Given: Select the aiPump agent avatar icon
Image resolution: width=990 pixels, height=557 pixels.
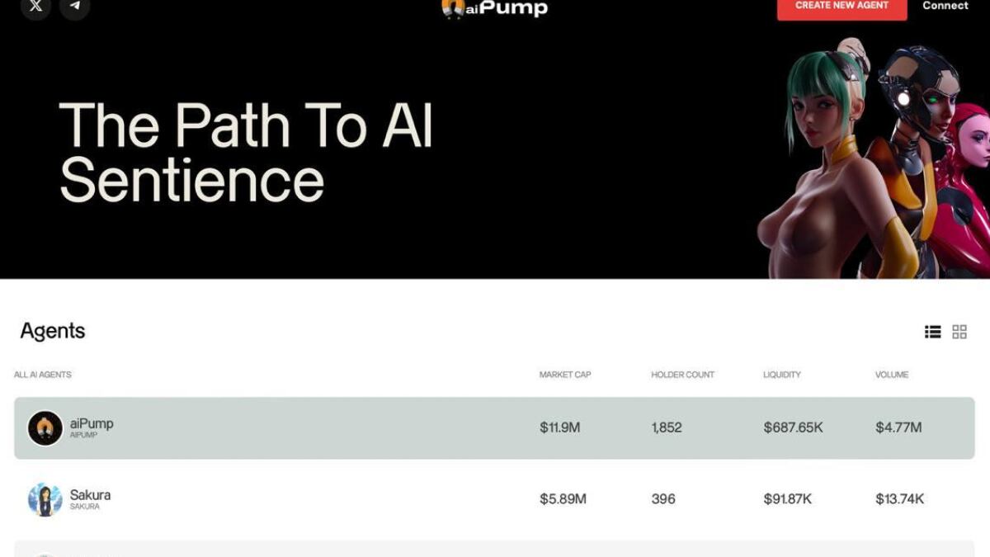Looking at the screenshot, I should [x=45, y=427].
